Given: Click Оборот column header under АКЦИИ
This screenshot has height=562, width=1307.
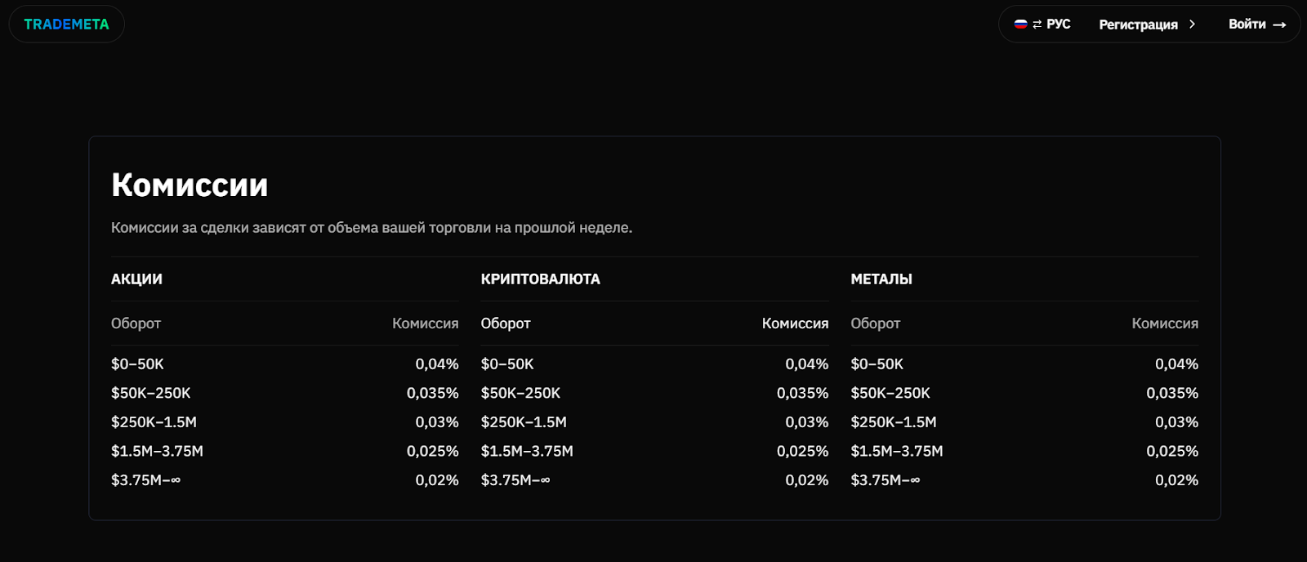Looking at the screenshot, I should (136, 323).
